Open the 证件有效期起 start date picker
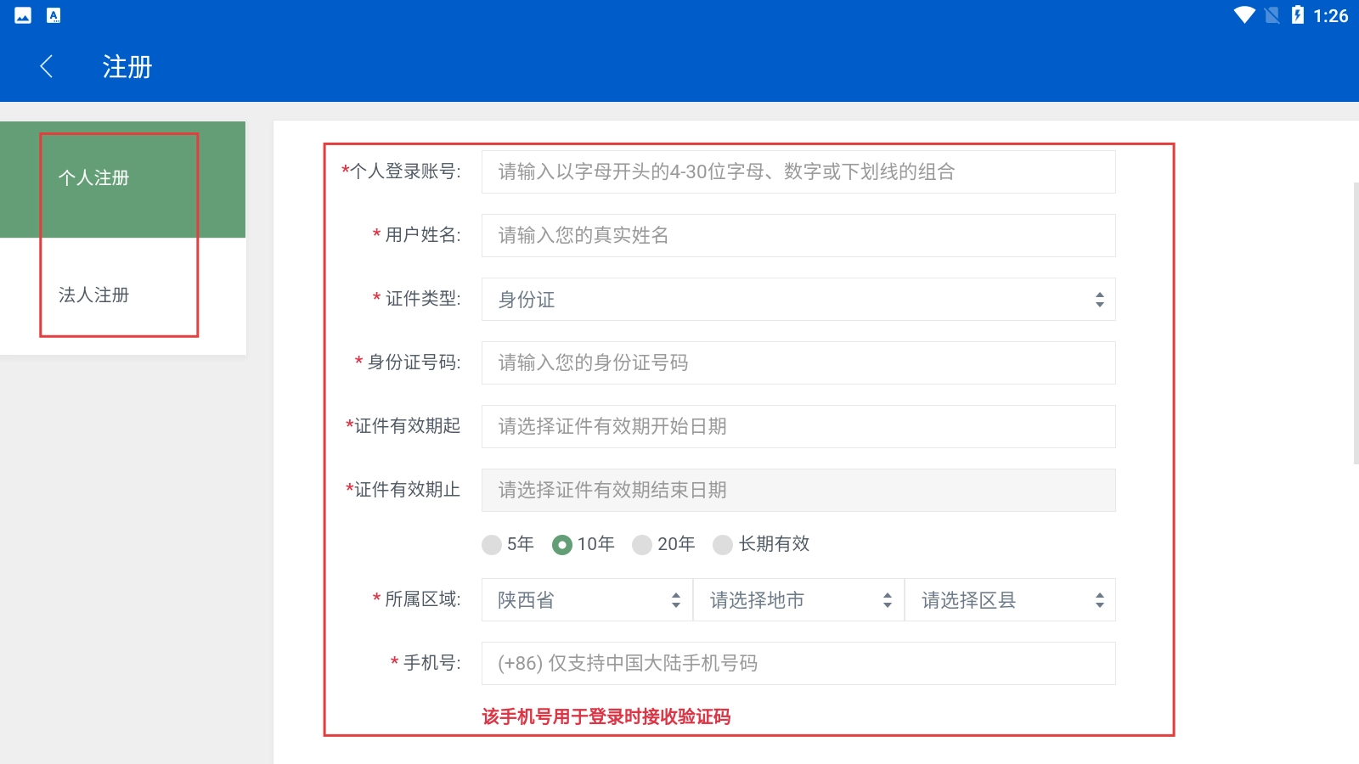This screenshot has width=1359, height=764. (798, 427)
